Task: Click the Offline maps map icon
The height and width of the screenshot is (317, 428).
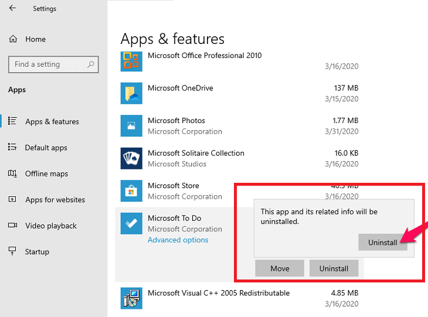Action: pos(12,173)
